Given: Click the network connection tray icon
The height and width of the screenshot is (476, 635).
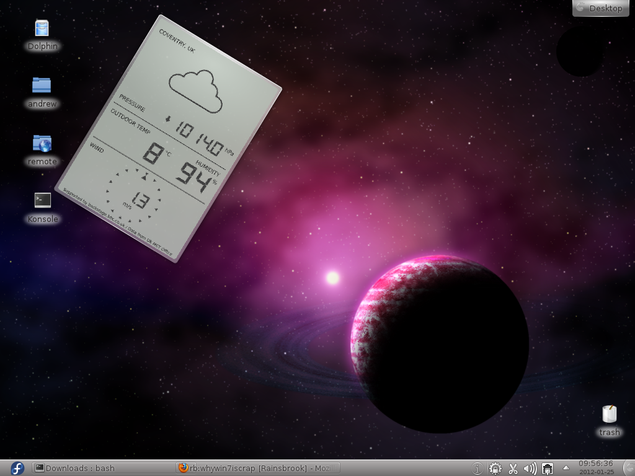Looking at the screenshot, I should click(x=547, y=469).
